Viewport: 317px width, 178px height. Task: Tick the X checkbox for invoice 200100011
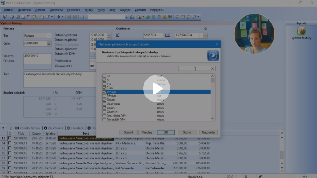click(x=10, y=143)
